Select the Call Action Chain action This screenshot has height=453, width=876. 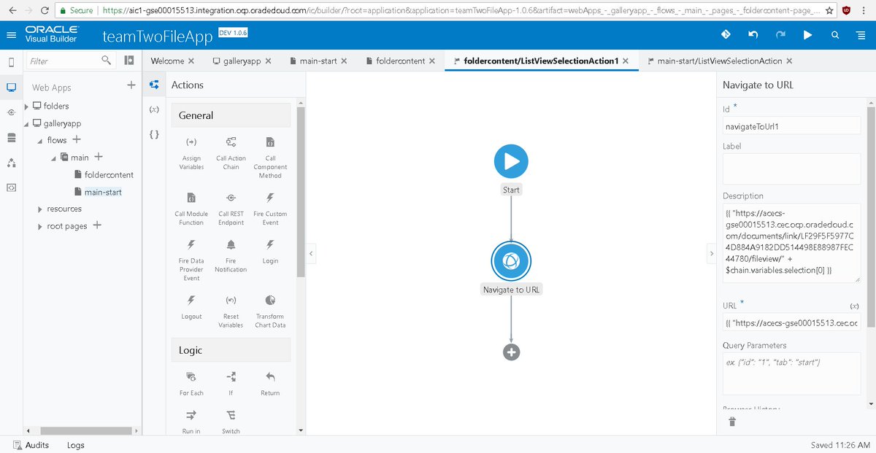click(x=231, y=152)
